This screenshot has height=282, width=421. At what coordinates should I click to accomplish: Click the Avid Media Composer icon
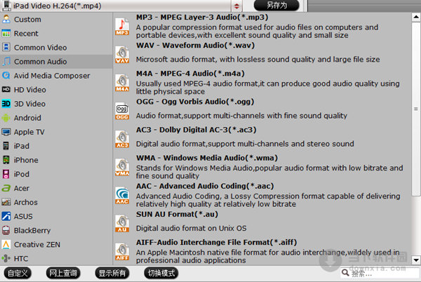click(x=6, y=76)
